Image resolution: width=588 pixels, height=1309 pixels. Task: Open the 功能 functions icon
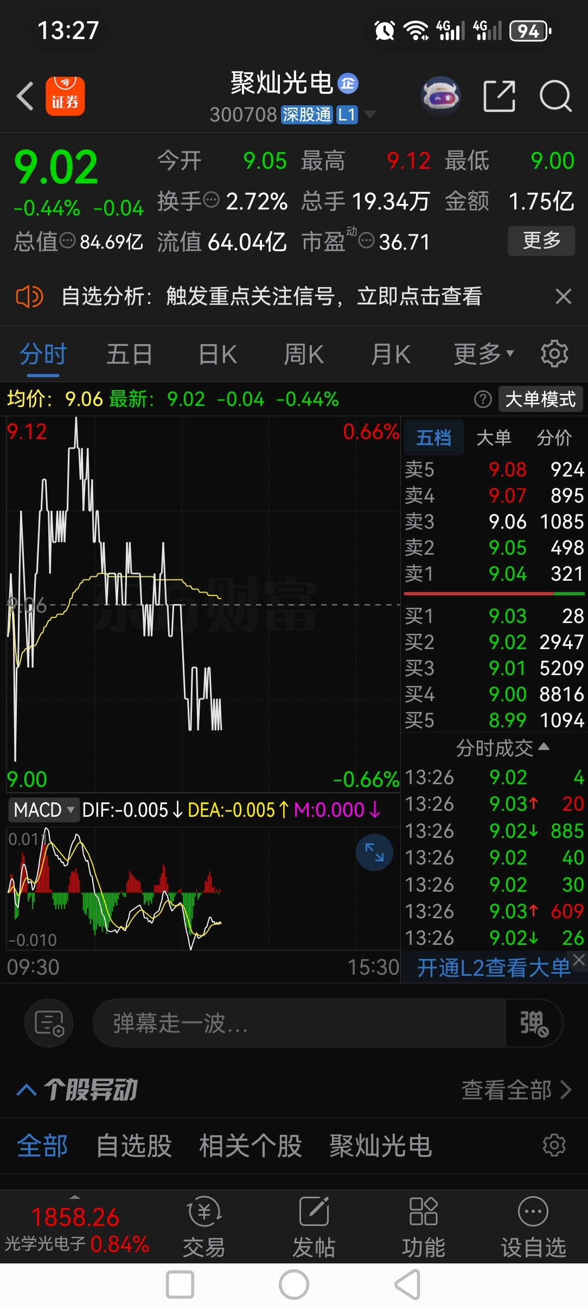[424, 1227]
